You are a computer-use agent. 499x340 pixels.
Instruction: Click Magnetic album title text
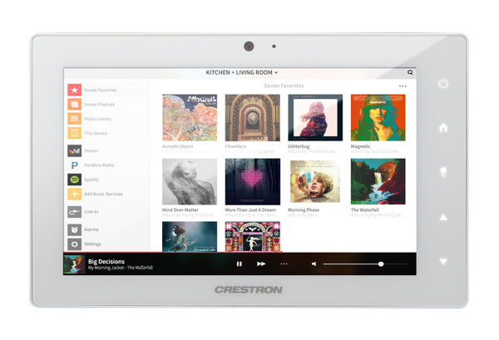tap(360, 146)
